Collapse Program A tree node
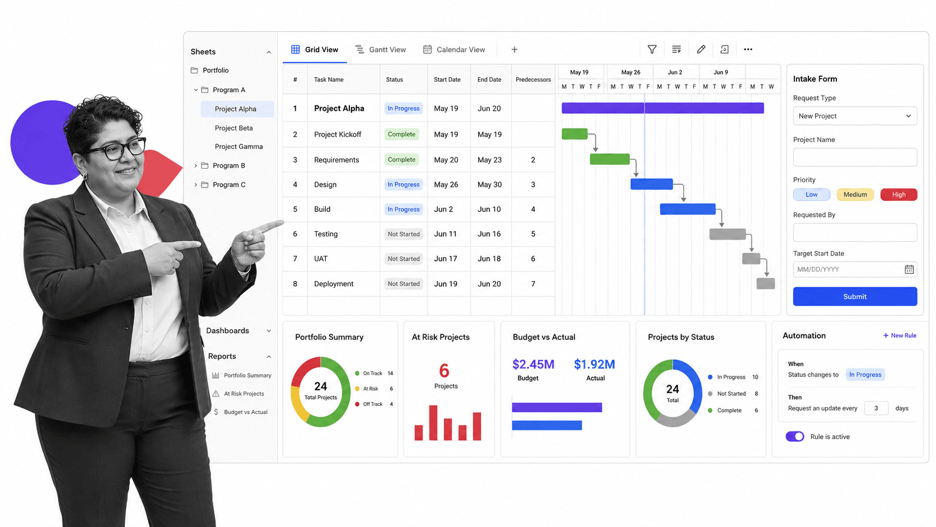 (195, 90)
